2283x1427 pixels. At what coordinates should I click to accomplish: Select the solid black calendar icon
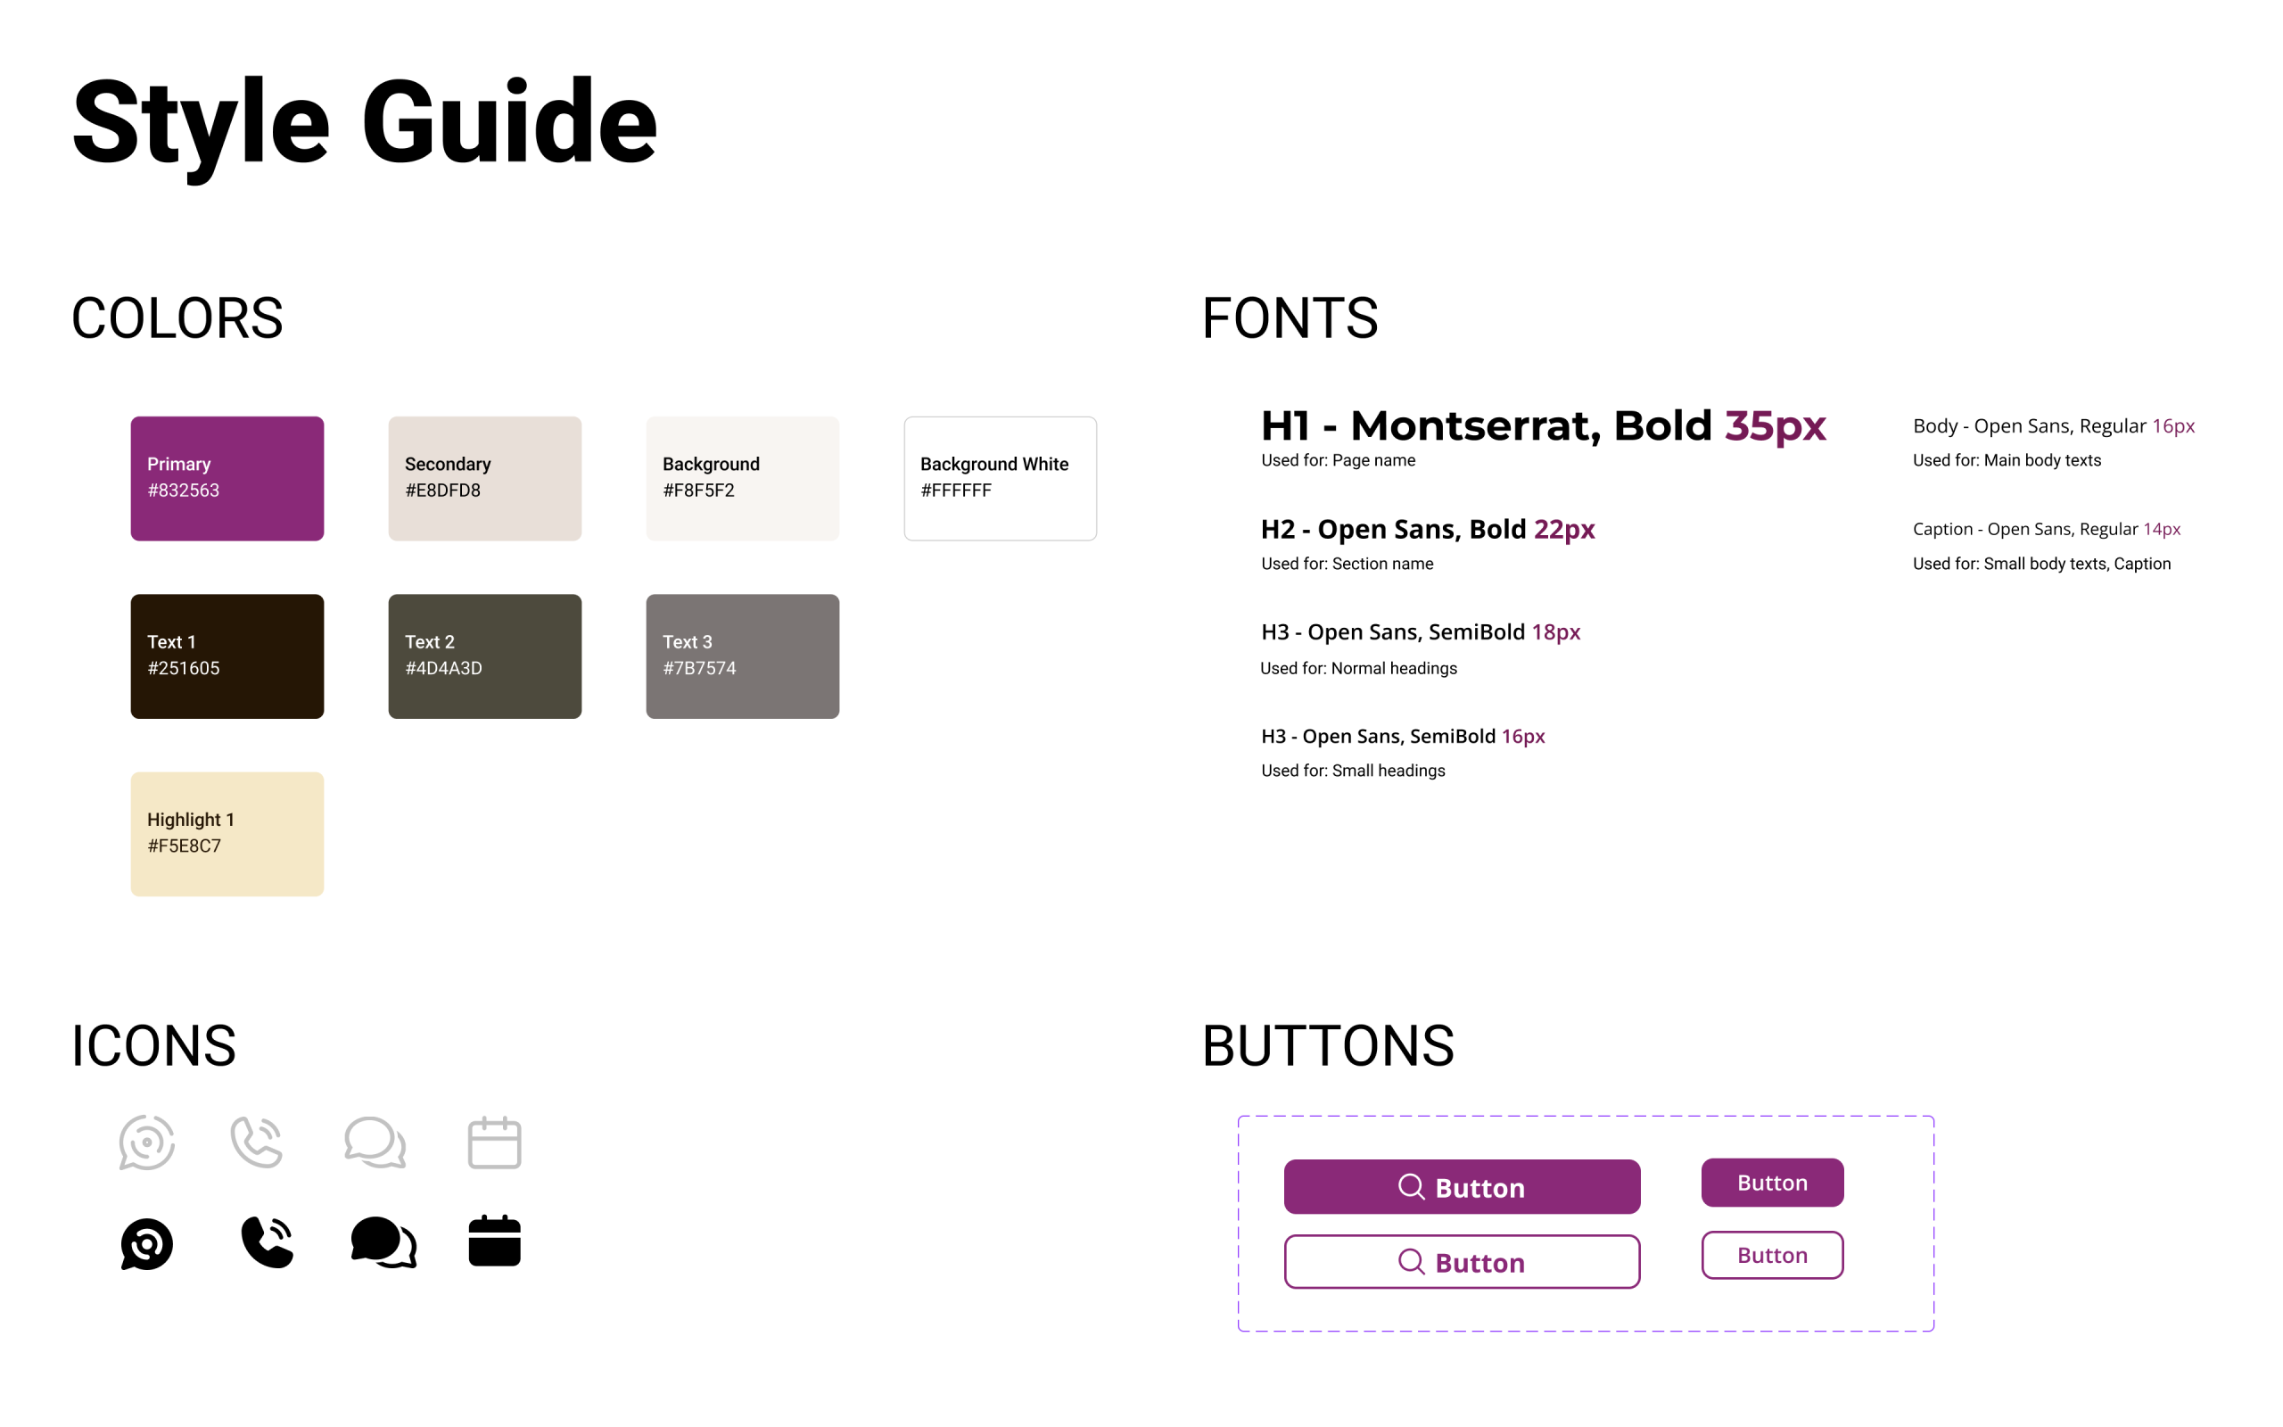click(494, 1241)
